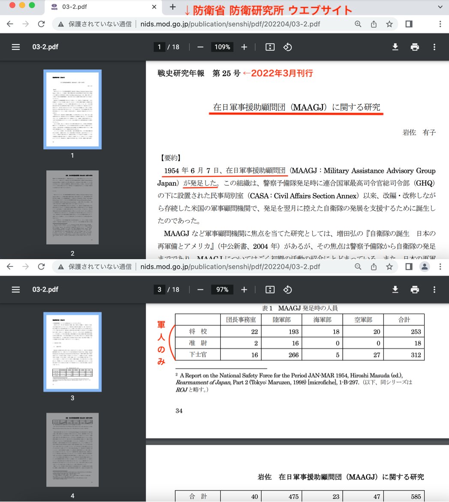Screen dimensions: 449x502
Task: Zoom in on the 97% PDF viewer
Action: coord(244,290)
